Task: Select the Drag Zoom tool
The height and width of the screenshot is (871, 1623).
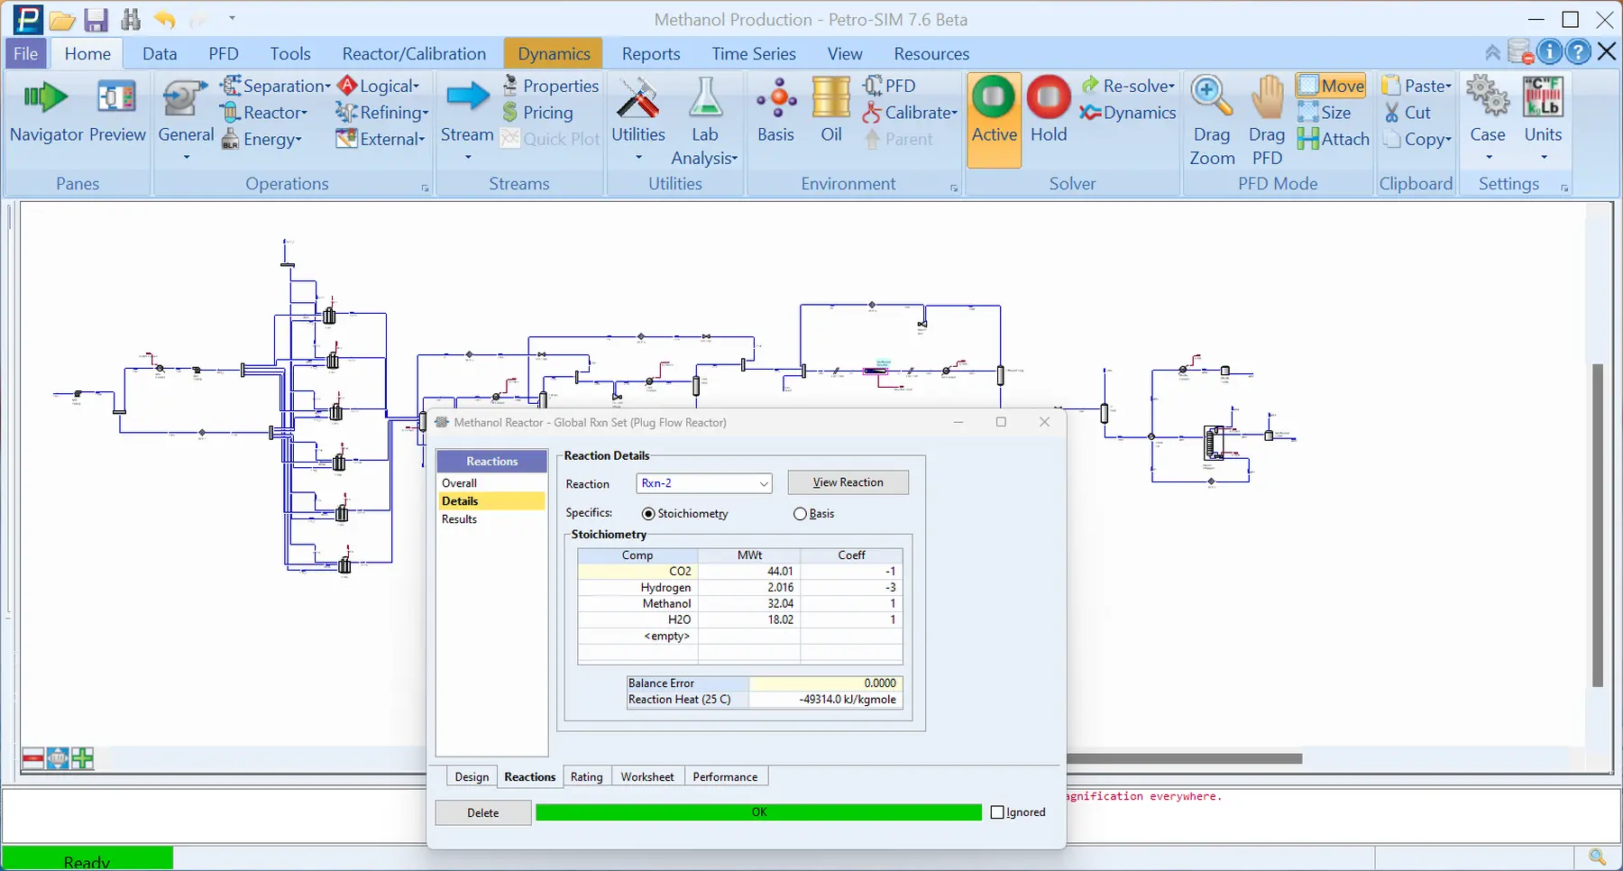Action: click(1212, 121)
